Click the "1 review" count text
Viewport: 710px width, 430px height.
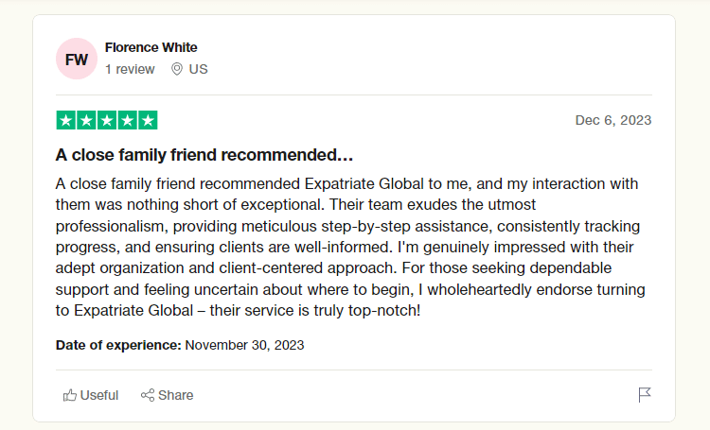click(x=130, y=69)
